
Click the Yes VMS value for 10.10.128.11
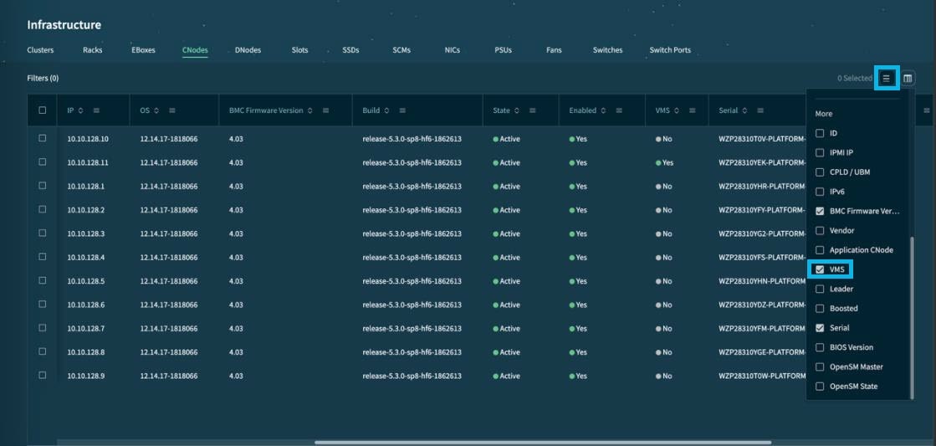coord(664,162)
